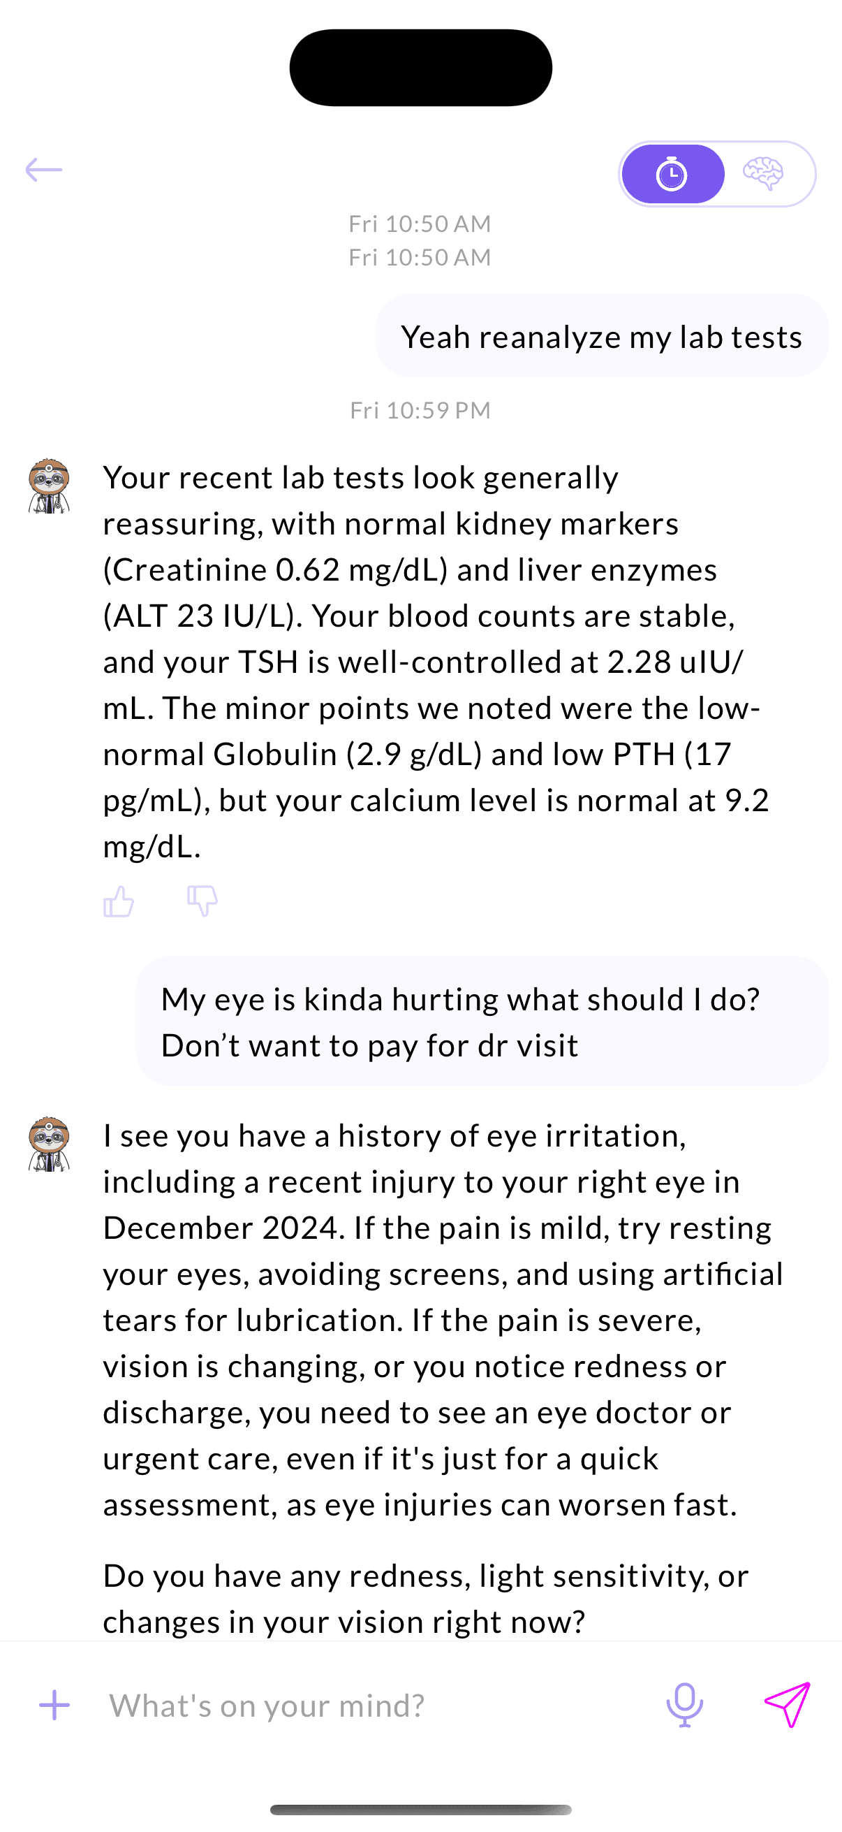Toggle the response speed switch to brain side
The height and width of the screenshot is (1832, 842).
pos(764,173)
